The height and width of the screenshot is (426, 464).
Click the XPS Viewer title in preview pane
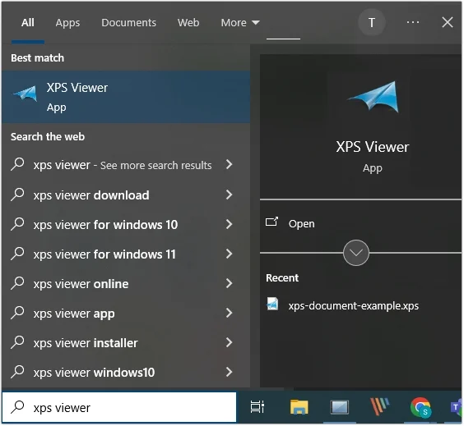[372, 147]
